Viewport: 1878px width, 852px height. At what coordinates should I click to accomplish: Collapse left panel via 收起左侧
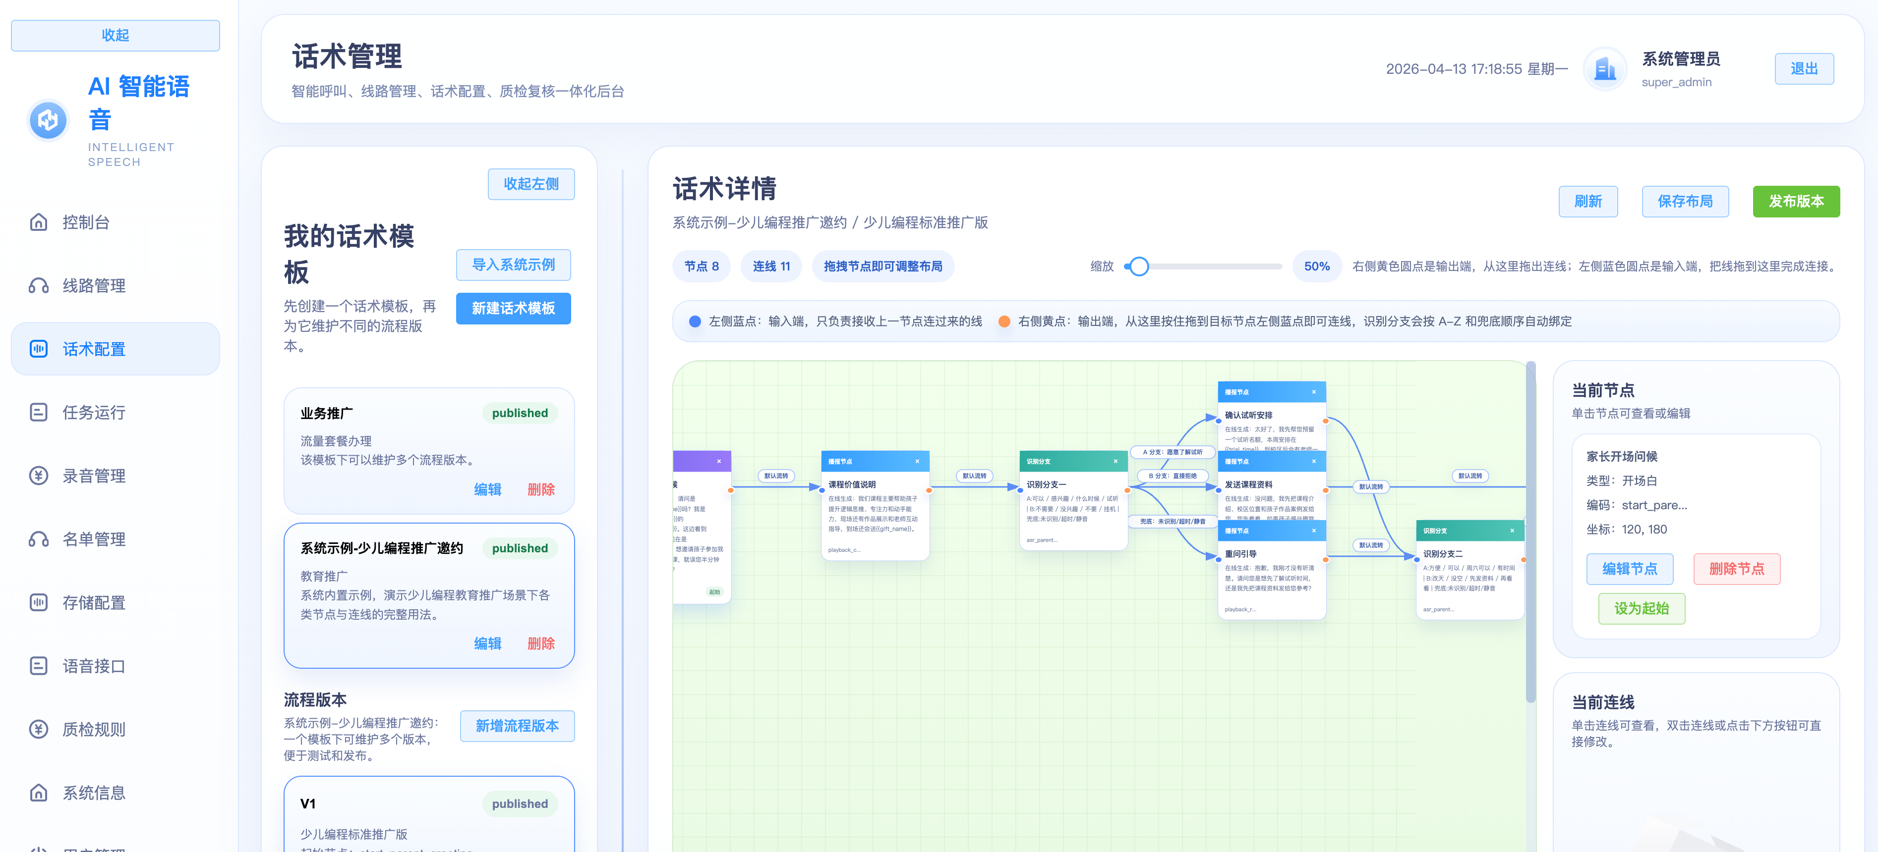tap(531, 183)
